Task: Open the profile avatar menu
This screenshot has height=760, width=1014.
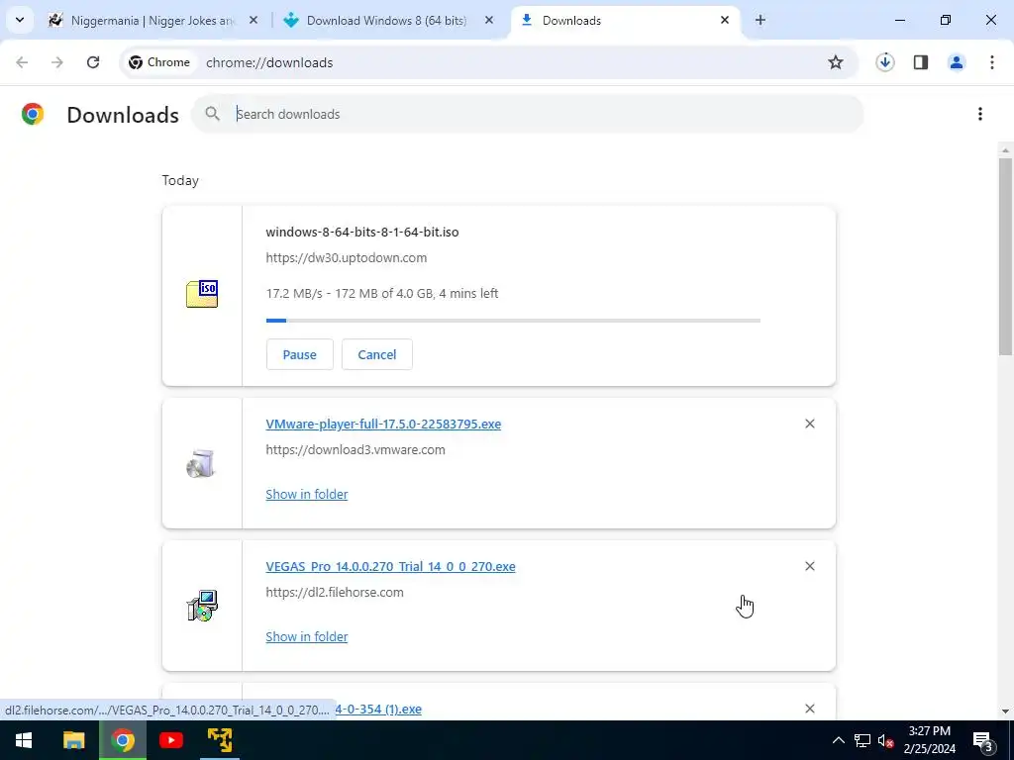Action: tap(956, 62)
